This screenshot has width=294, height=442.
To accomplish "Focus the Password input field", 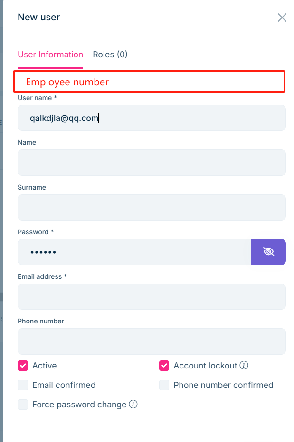I will 134,252.
